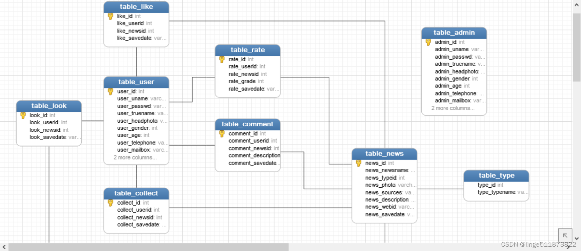Screen dimensions: 581x251
Task: Click the vertical scrollbar thumb
Action: 577,47
